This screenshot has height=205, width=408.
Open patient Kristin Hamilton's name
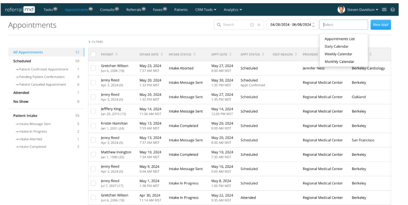point(114,123)
